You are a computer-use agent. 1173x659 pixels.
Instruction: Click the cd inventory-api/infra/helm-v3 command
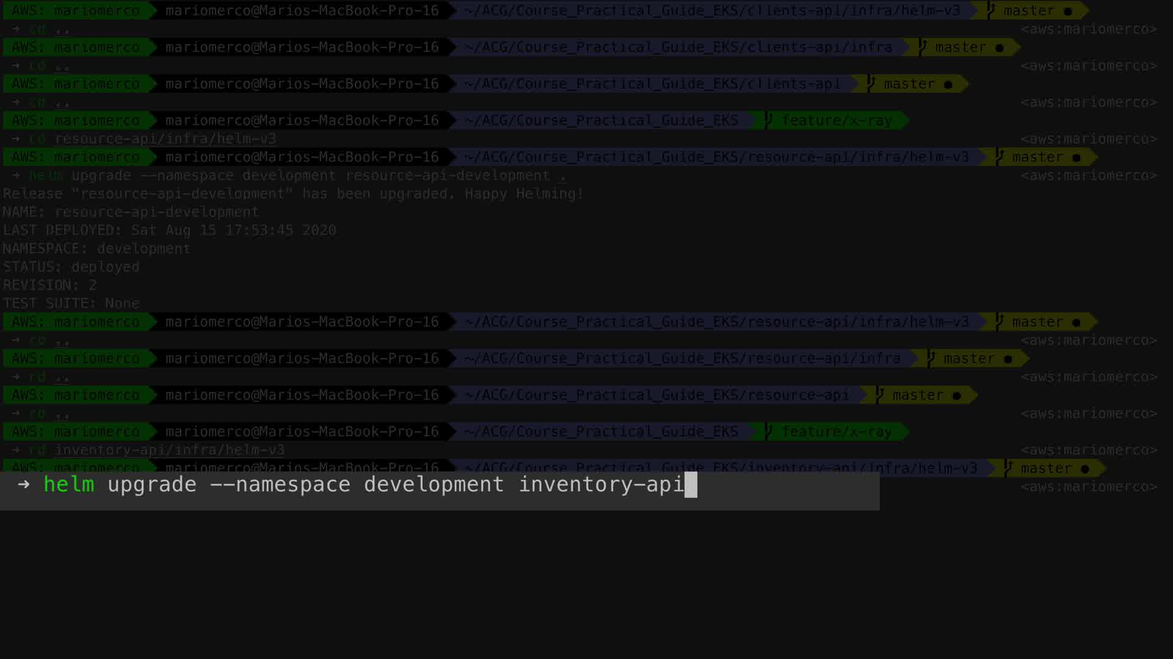tap(157, 450)
